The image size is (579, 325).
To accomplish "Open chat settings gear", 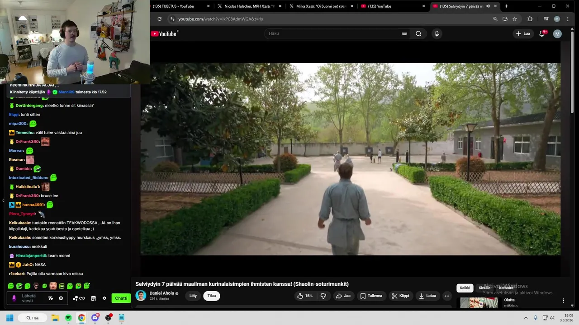I will click(x=104, y=298).
